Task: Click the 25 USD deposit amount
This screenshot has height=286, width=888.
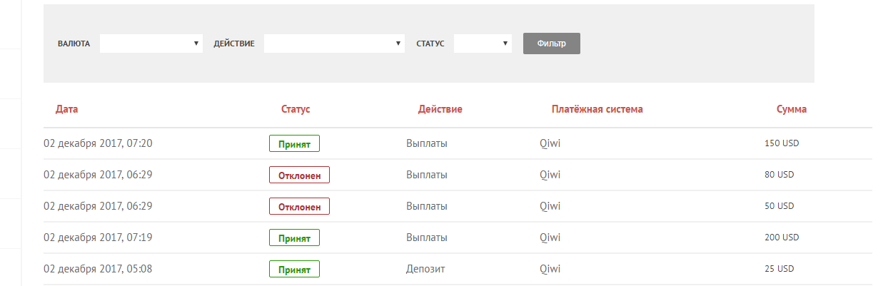Action: pos(779,269)
